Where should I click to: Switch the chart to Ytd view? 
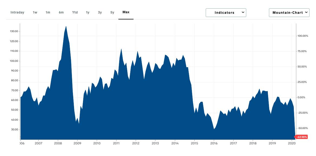[x=75, y=12]
